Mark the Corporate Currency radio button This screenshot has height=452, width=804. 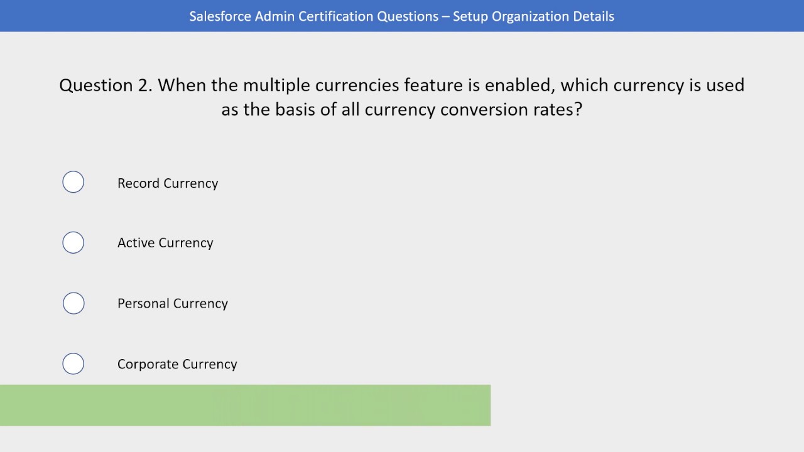point(73,363)
